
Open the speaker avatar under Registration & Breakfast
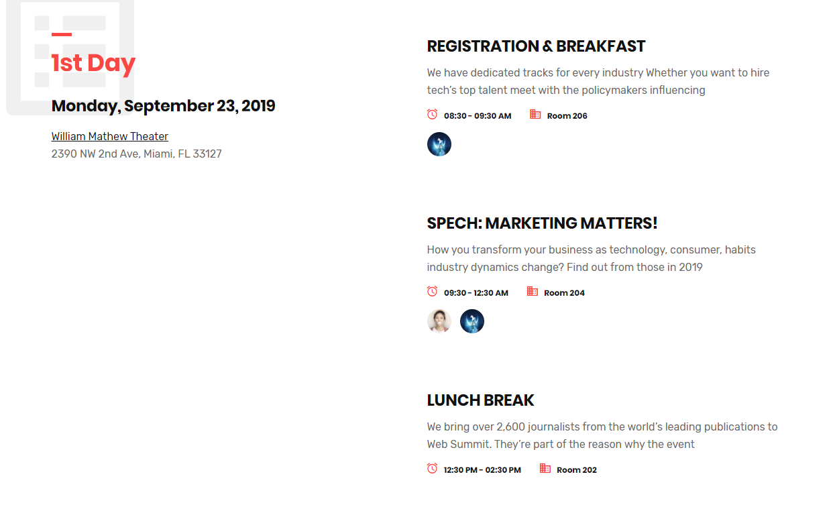[x=439, y=144]
